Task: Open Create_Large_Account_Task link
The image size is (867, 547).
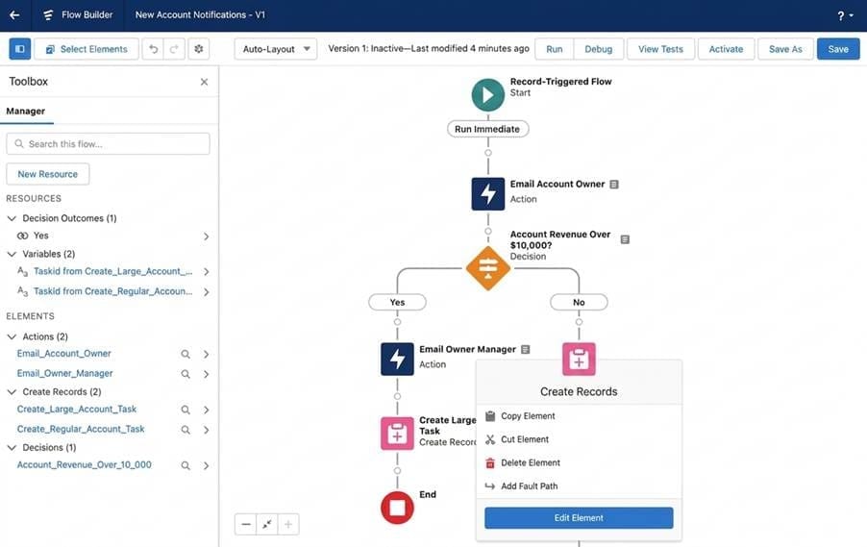Action: coord(77,409)
